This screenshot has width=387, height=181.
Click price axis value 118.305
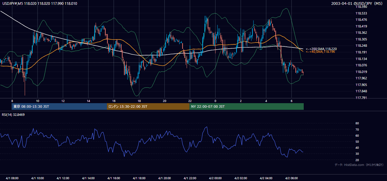tap(361, 39)
